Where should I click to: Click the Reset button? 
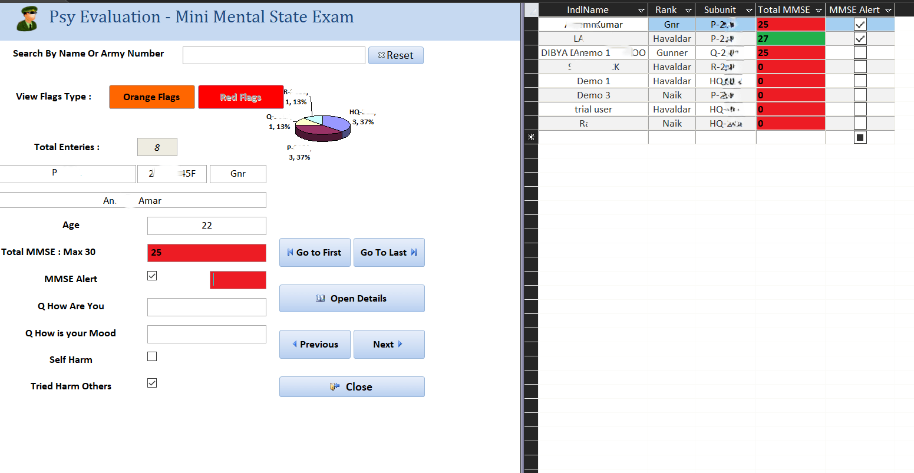click(395, 55)
